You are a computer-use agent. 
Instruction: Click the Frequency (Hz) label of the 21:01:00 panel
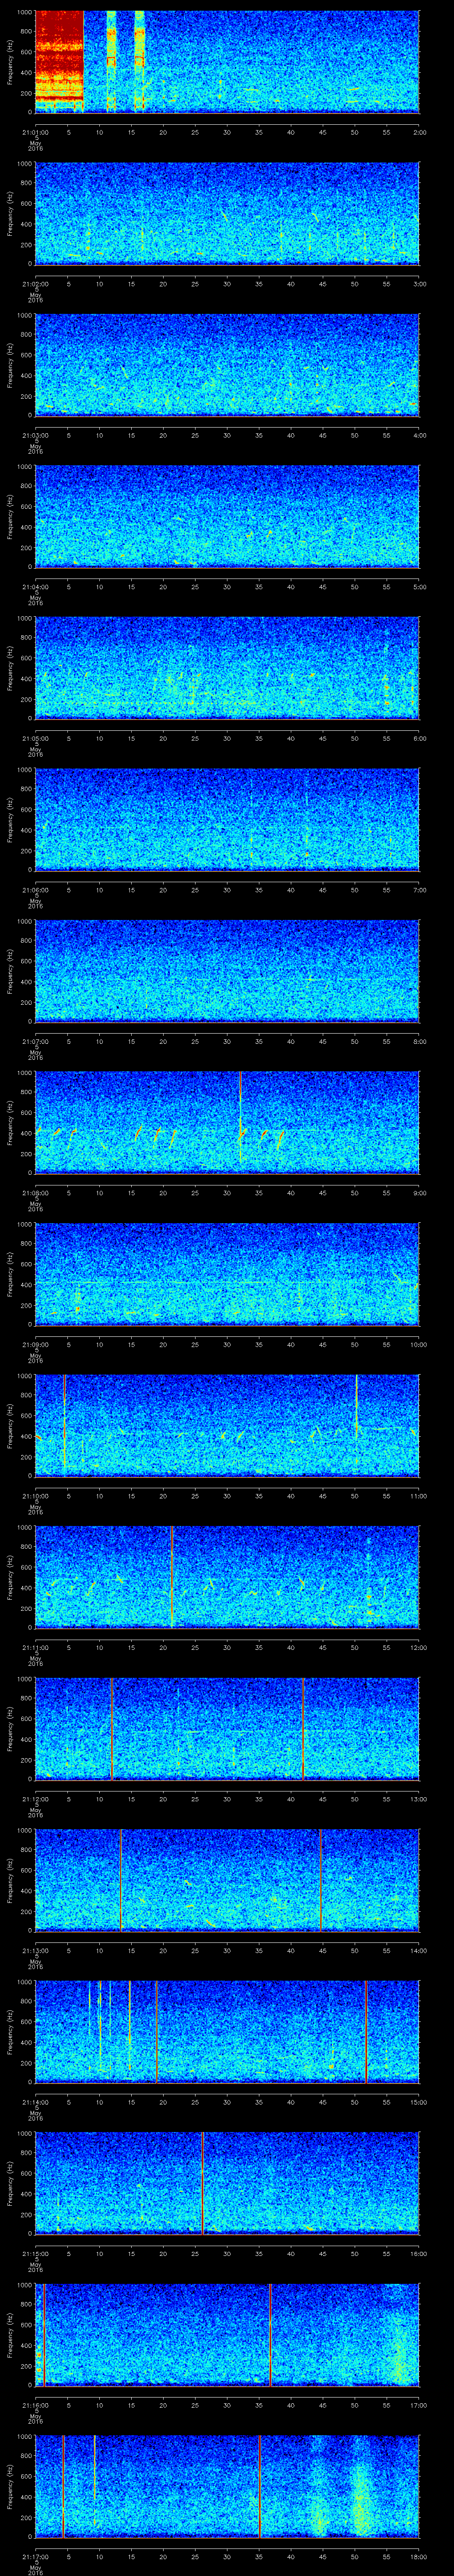[10, 62]
